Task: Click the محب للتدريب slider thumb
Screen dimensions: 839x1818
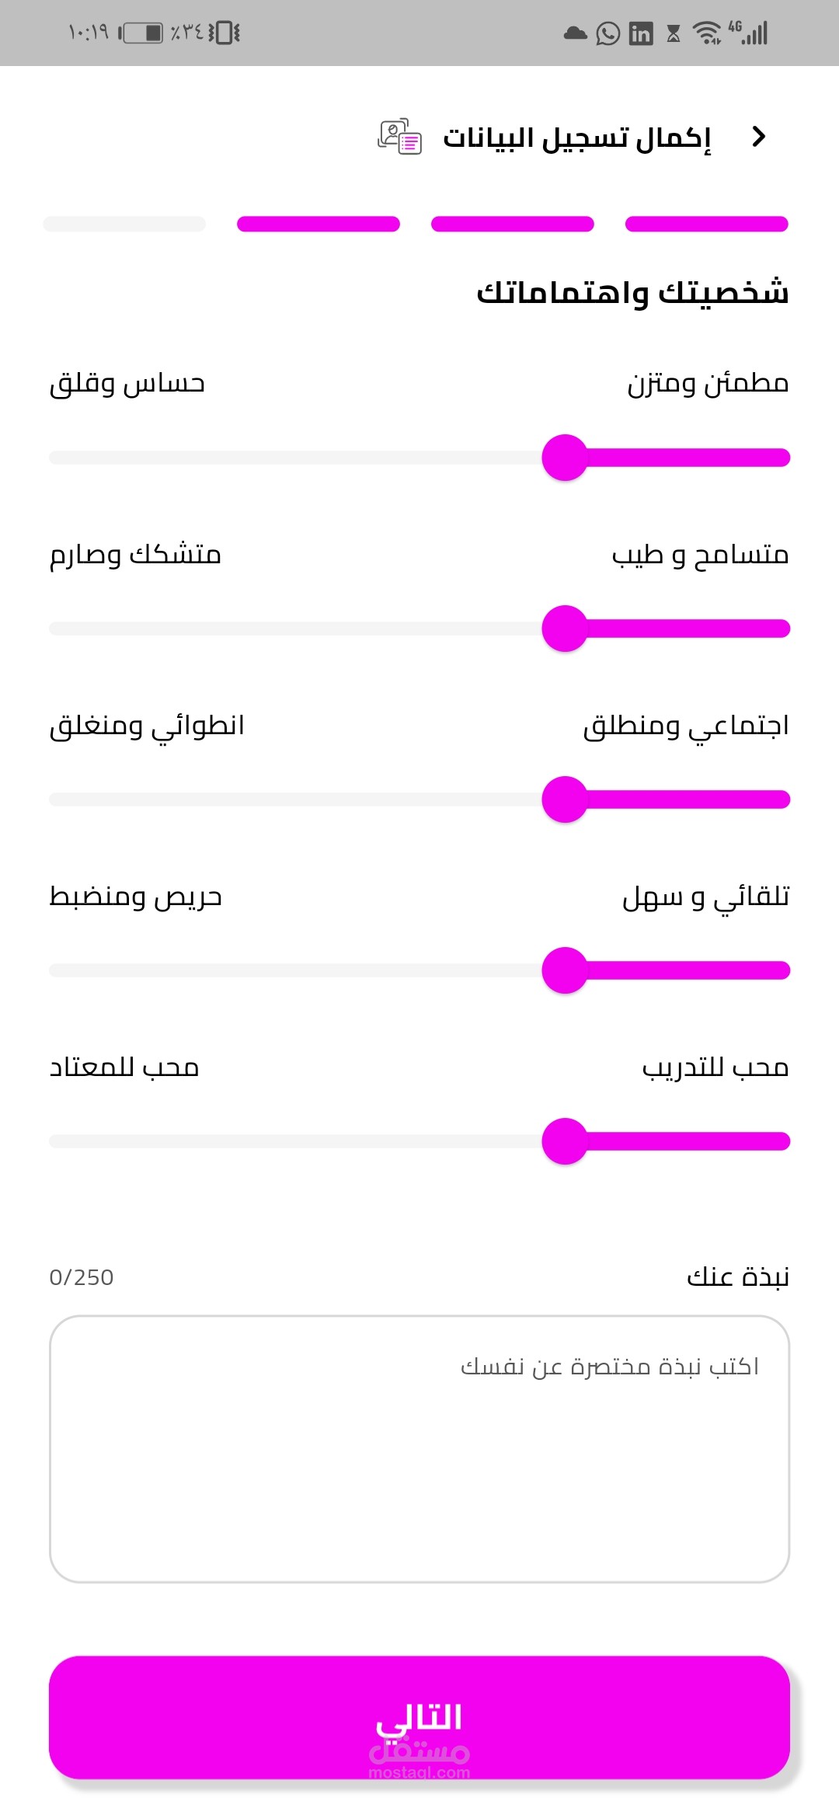Action: coord(565,1141)
